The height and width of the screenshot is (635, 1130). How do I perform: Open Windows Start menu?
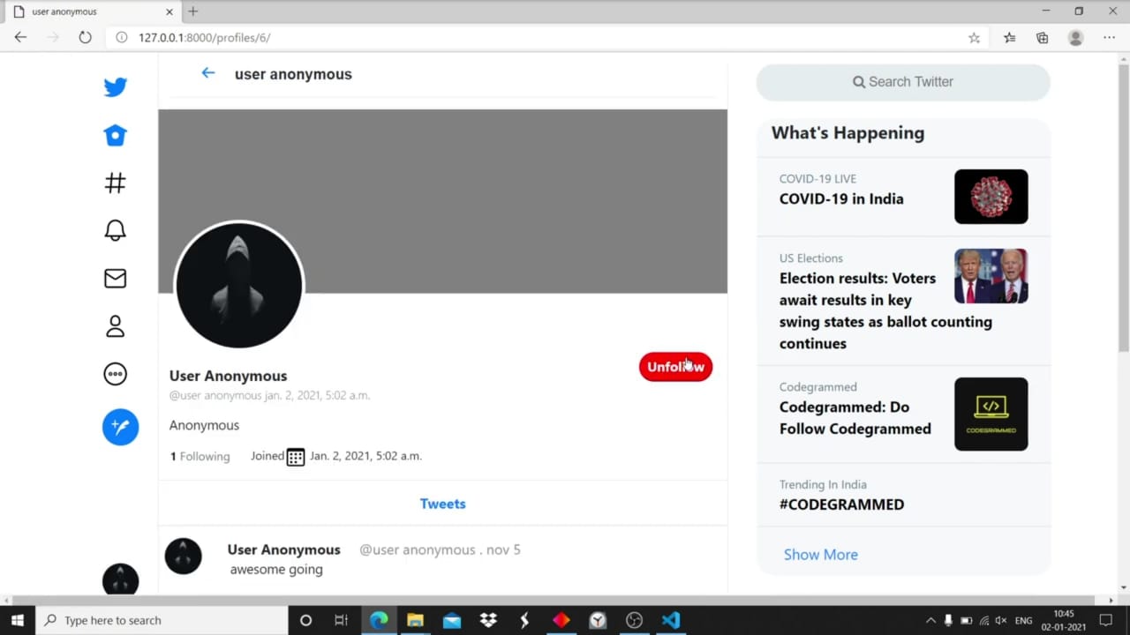(x=18, y=620)
